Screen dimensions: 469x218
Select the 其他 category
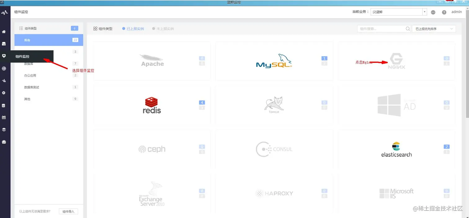click(x=49, y=99)
